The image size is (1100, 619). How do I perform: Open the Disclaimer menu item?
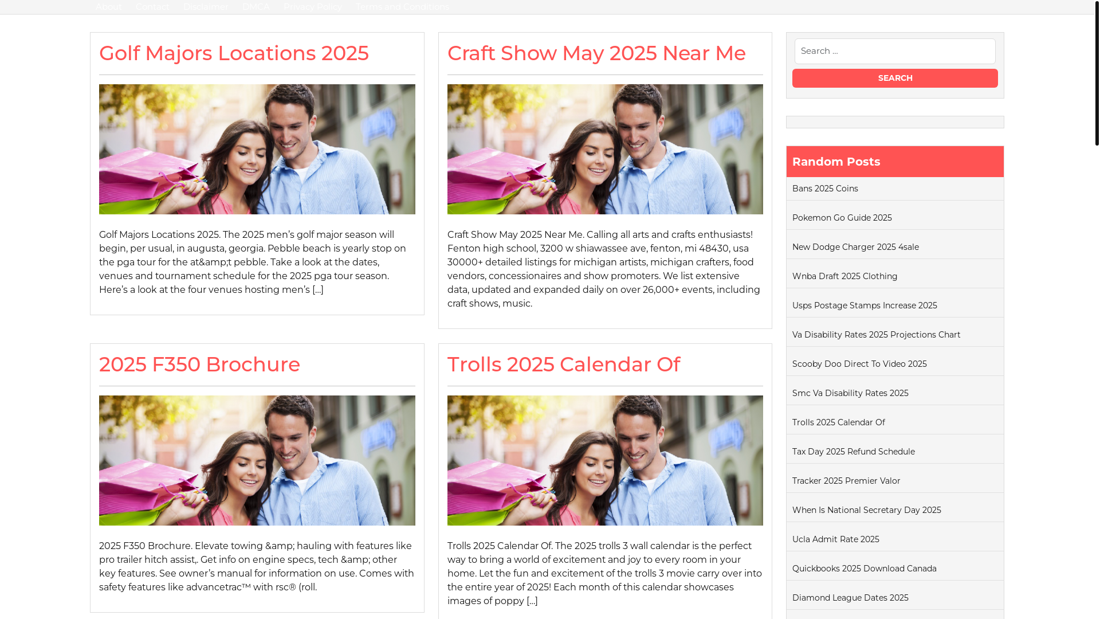206,7
